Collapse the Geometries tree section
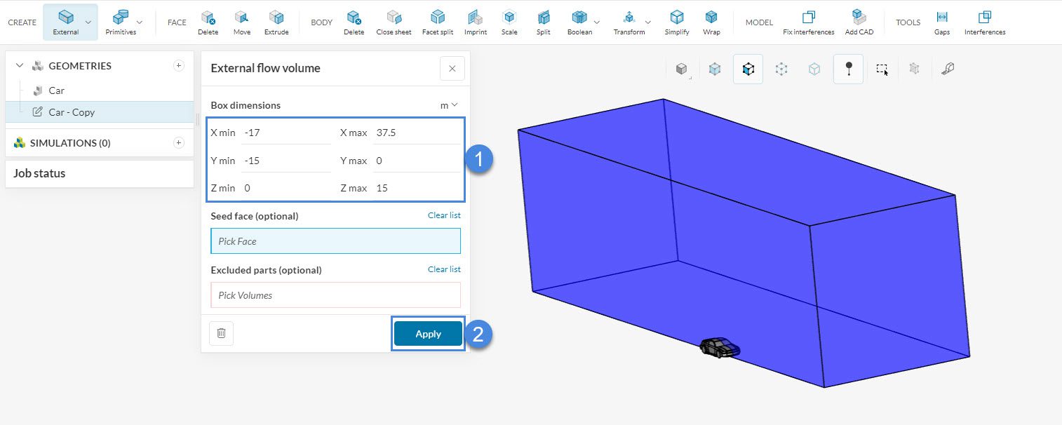This screenshot has height=425, width=1062. point(19,66)
